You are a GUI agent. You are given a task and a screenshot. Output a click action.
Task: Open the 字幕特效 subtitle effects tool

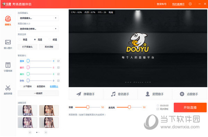coord(8,67)
